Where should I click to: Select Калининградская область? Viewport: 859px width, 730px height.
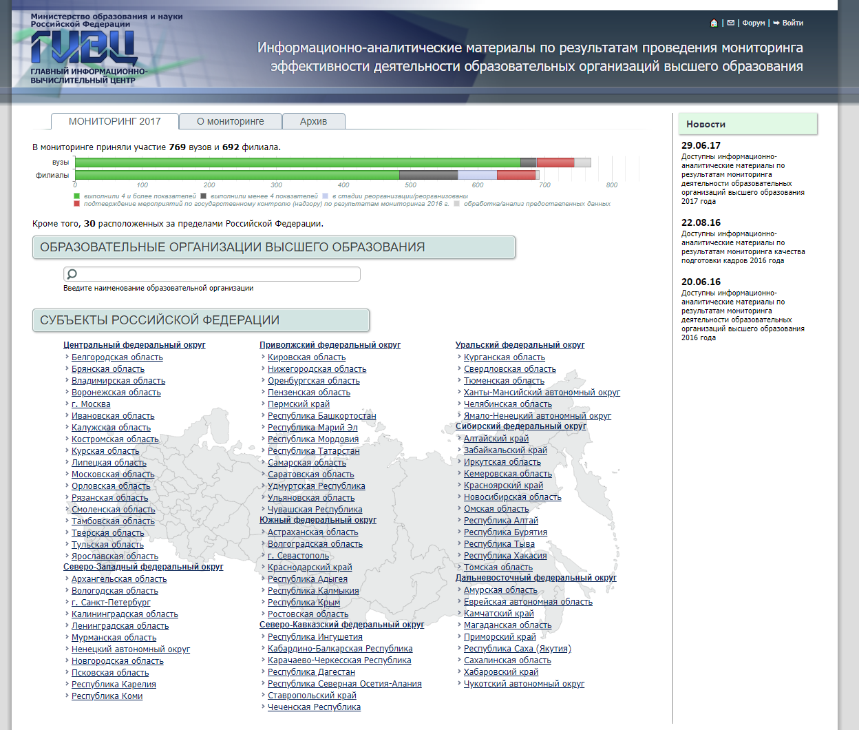(x=125, y=614)
